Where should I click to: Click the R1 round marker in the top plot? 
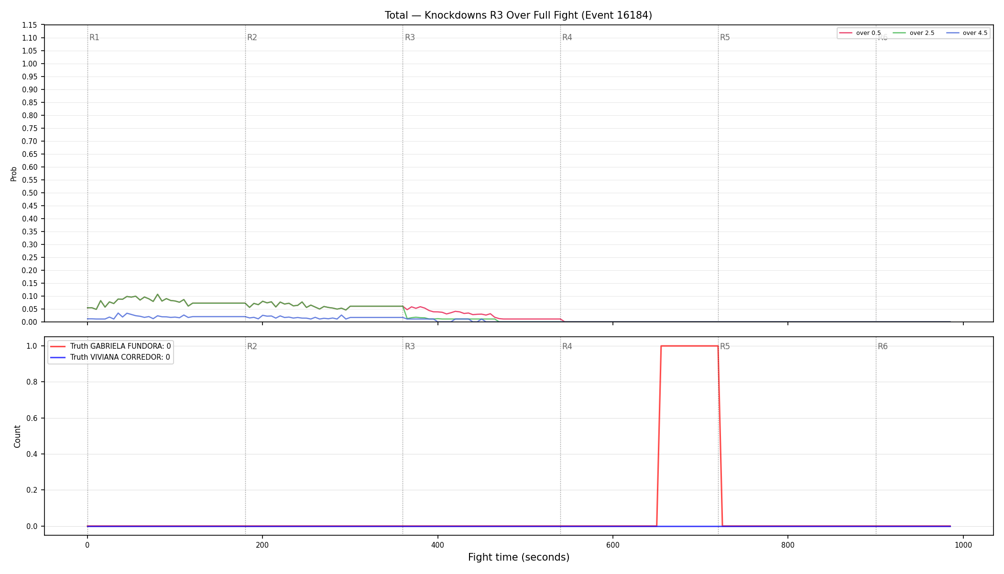(94, 37)
